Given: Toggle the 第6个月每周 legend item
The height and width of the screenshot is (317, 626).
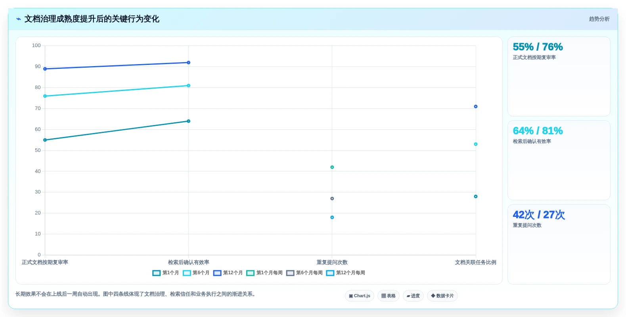Looking at the screenshot, I should (x=304, y=273).
